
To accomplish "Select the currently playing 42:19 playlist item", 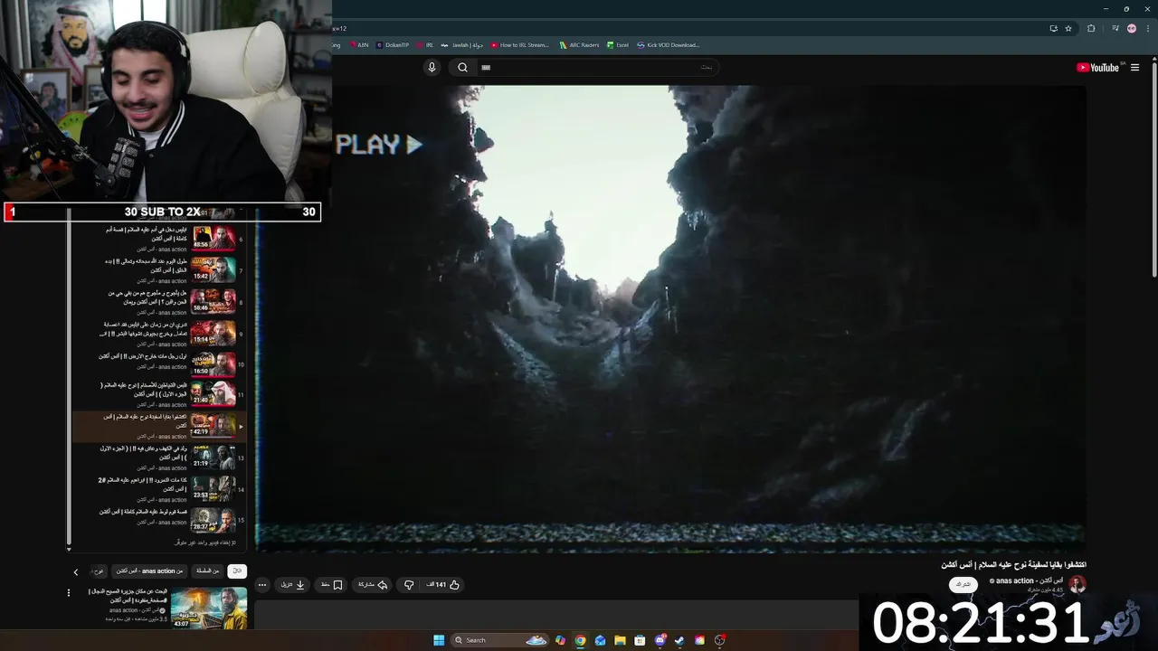I will pos(159,426).
